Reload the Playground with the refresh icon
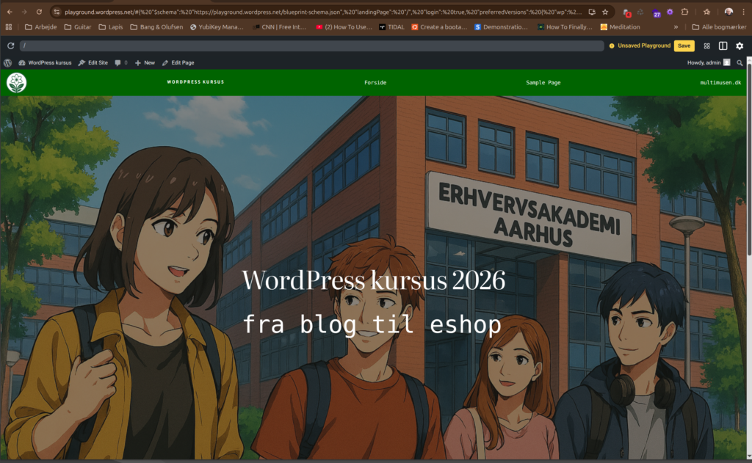 [10, 45]
